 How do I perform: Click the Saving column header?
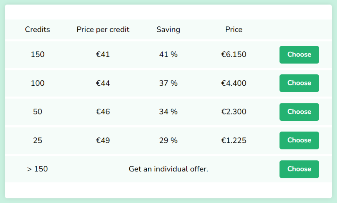[168, 29]
